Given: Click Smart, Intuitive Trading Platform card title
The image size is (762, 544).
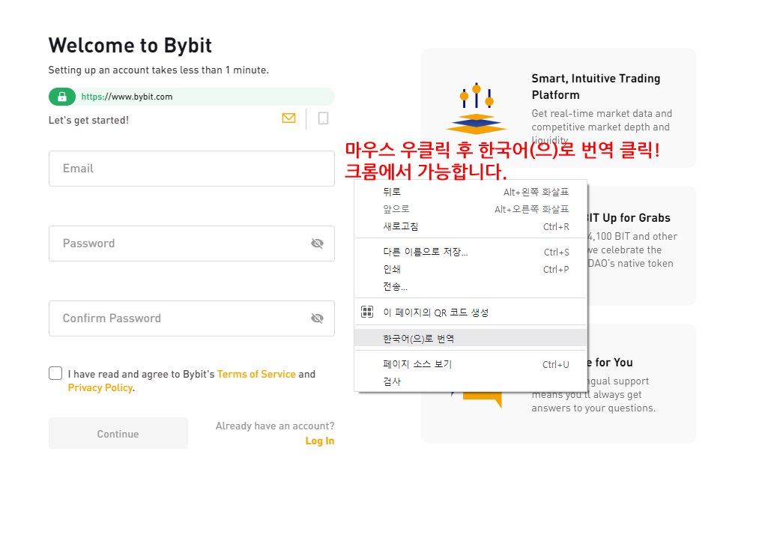Looking at the screenshot, I should [x=596, y=86].
